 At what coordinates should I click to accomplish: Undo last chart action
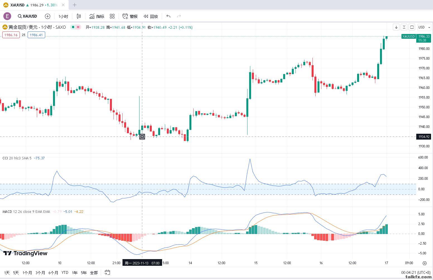coord(168,16)
